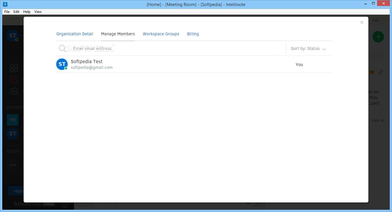Close the dialog with the X icon
This screenshot has height=212, width=392.
point(362,22)
